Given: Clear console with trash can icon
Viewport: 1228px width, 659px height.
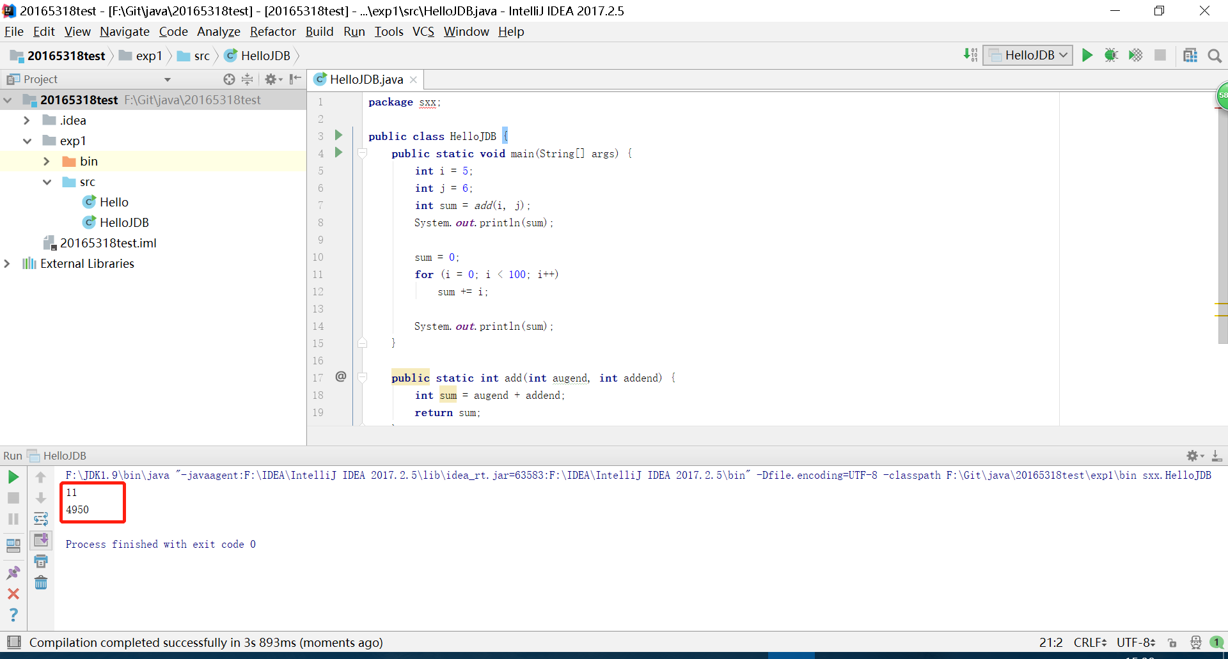Looking at the screenshot, I should click(41, 582).
